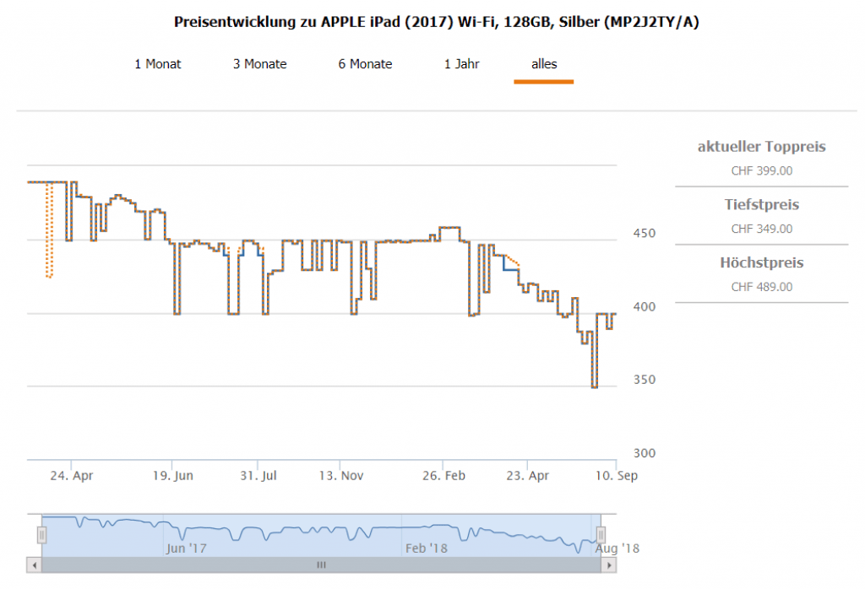Click the 26. Feb date on the x-axis

[443, 476]
